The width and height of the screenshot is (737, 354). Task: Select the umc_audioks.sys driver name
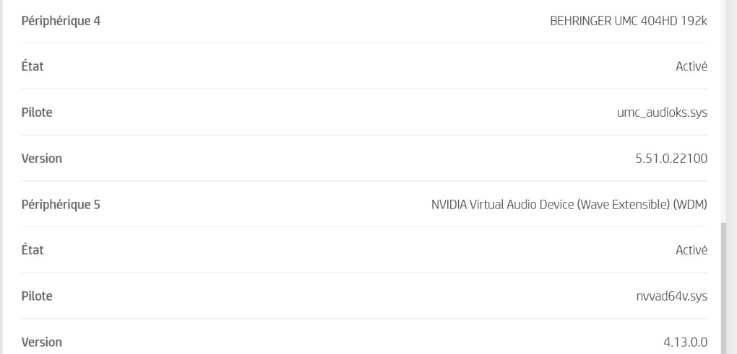point(662,112)
